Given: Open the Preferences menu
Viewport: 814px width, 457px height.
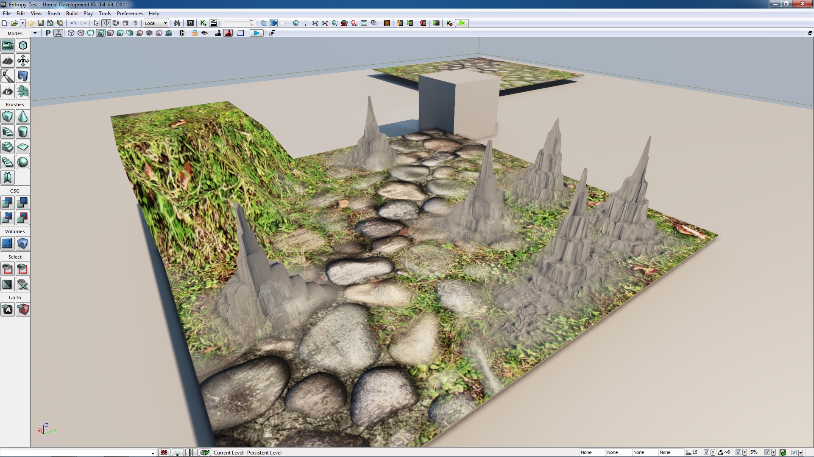Looking at the screenshot, I should [130, 14].
